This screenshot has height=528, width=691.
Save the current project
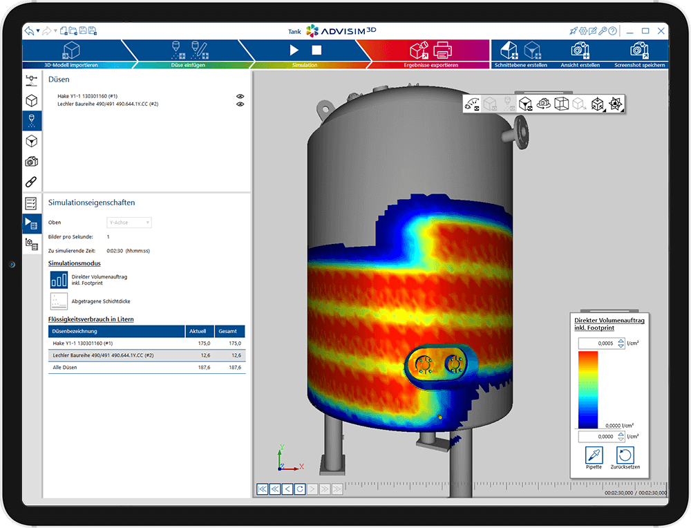click(83, 31)
